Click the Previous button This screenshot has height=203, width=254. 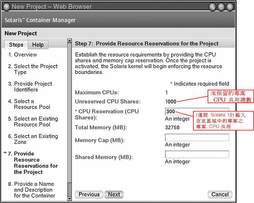(x=89, y=194)
